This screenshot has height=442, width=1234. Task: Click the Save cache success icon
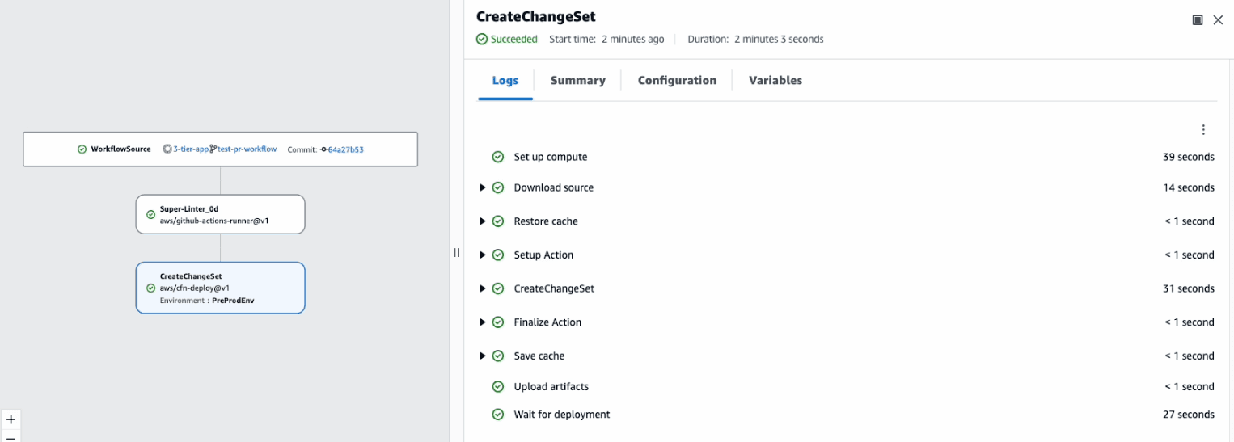coord(498,356)
